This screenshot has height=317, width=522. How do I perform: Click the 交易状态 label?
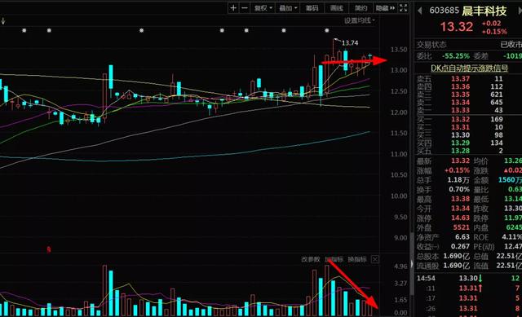coord(431,44)
